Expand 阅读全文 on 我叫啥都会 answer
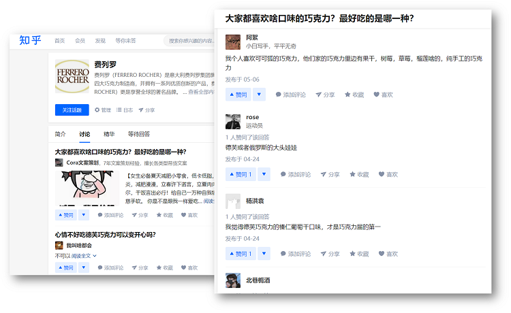The width and height of the screenshot is (511, 313). click(x=84, y=256)
